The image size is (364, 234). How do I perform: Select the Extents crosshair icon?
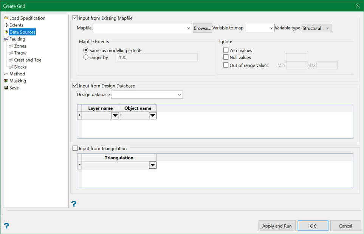[6, 25]
